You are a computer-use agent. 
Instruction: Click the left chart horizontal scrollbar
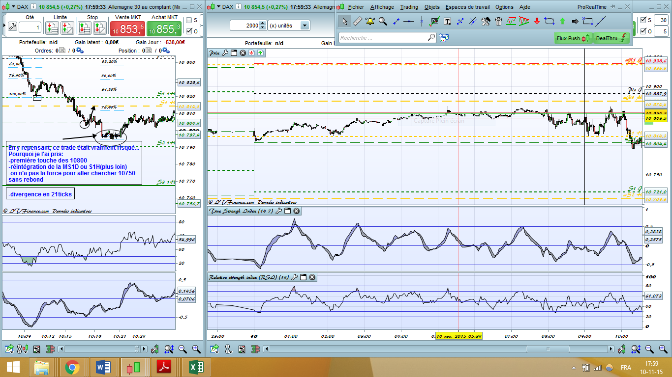pos(98,349)
